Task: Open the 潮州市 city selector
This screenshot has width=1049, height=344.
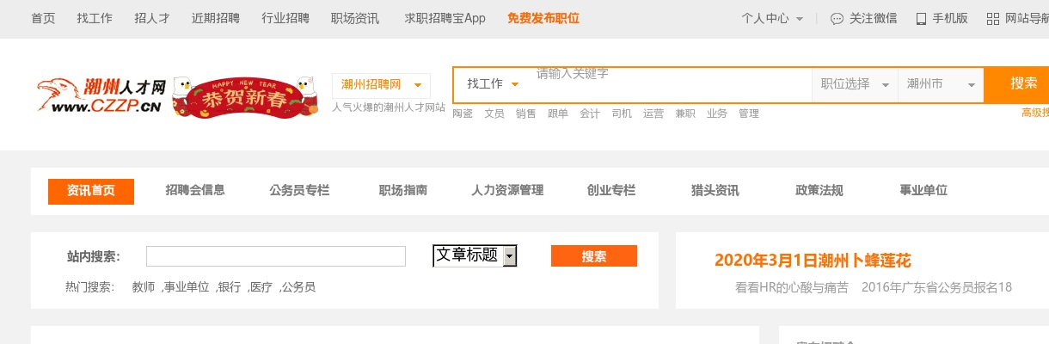Action: [940, 84]
